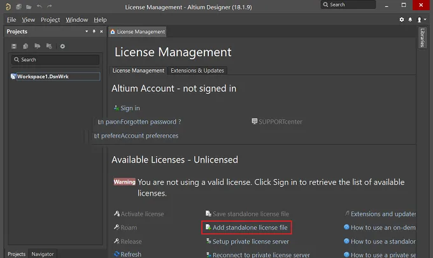
Task: Click the Add standalone license file icon
Action: tap(208, 227)
